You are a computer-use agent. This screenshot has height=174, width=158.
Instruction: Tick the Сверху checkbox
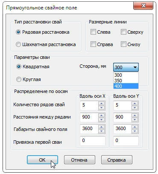(x=123, y=32)
